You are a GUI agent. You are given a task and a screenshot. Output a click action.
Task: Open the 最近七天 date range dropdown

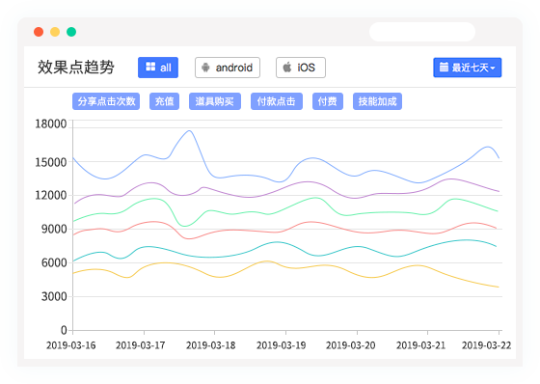(x=467, y=68)
